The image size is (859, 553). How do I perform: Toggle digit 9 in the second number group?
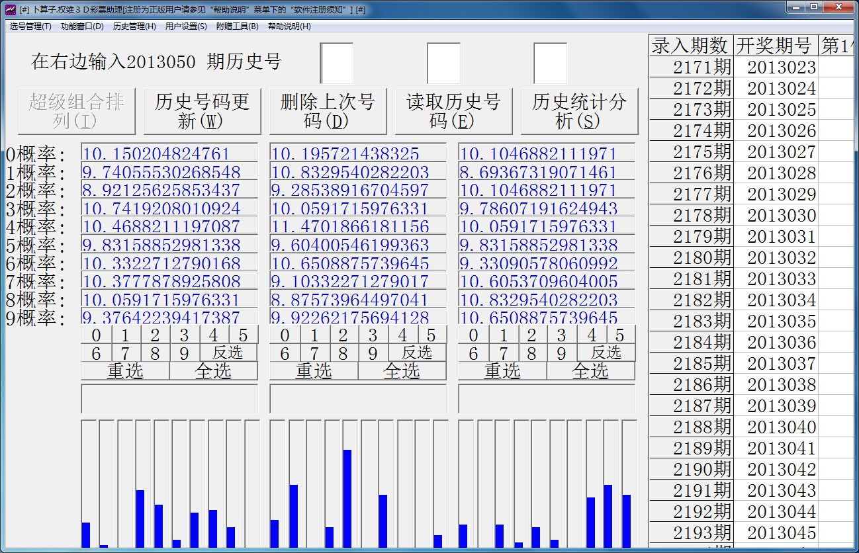click(x=373, y=353)
